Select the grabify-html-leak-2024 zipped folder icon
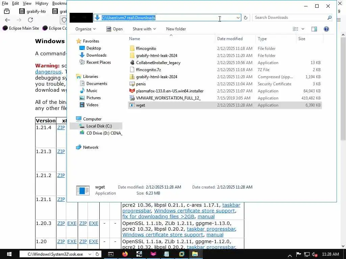Screen dimensions: 346x259 pyautogui.click(x=132, y=77)
